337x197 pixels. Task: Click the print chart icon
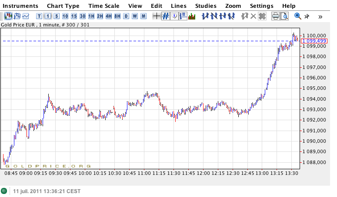pyautogui.click(x=275, y=16)
